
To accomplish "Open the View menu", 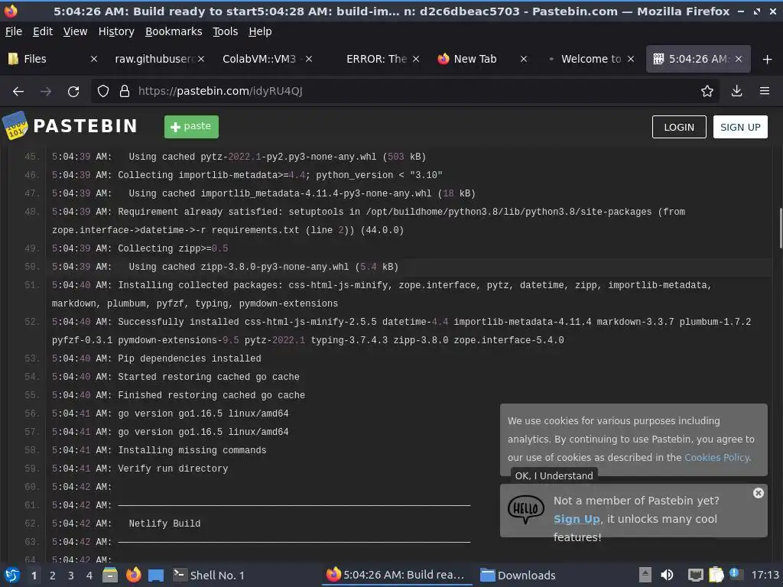I will (76, 31).
